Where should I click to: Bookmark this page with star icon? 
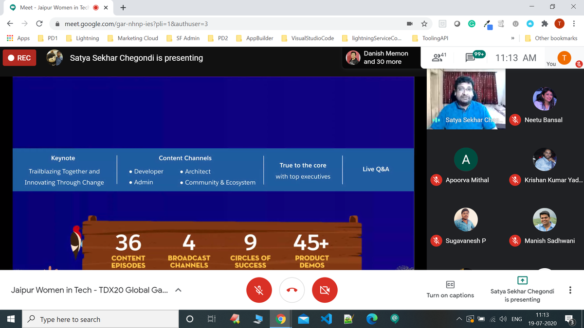coord(424,23)
